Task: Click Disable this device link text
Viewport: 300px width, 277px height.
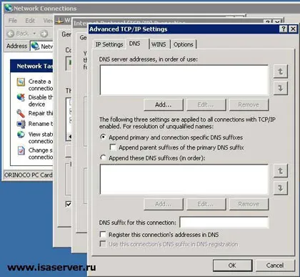Action: [x=41, y=101]
